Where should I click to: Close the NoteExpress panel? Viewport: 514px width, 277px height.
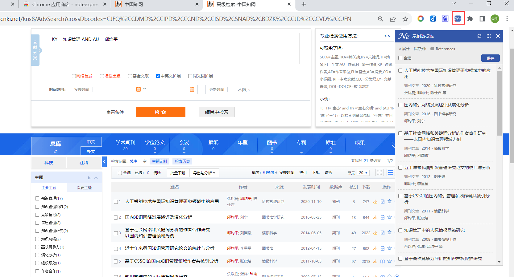click(x=498, y=36)
